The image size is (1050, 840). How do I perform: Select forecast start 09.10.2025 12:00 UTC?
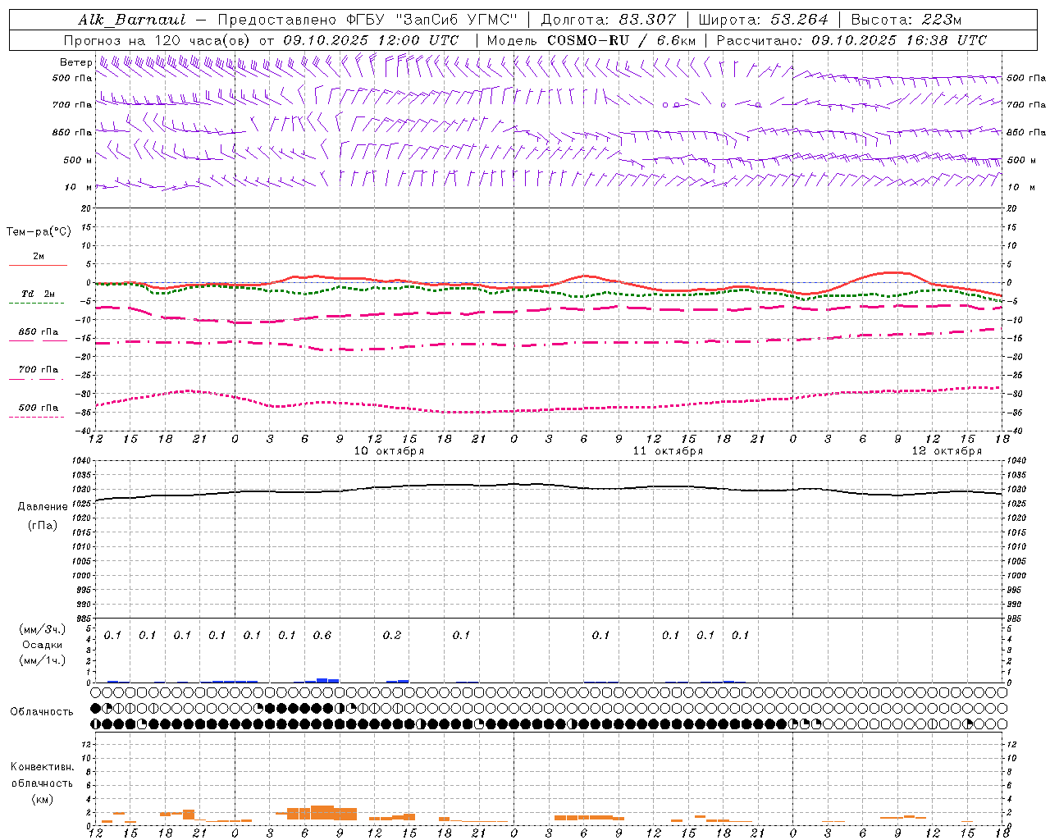[x=370, y=40]
